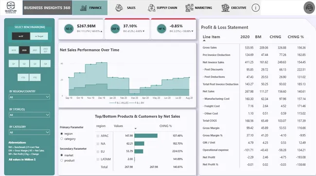Click the Total row in region table
The height and width of the screenshot is (176, 316).
(139, 167)
